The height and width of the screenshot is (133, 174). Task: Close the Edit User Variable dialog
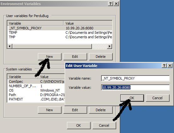[x=170, y=66]
